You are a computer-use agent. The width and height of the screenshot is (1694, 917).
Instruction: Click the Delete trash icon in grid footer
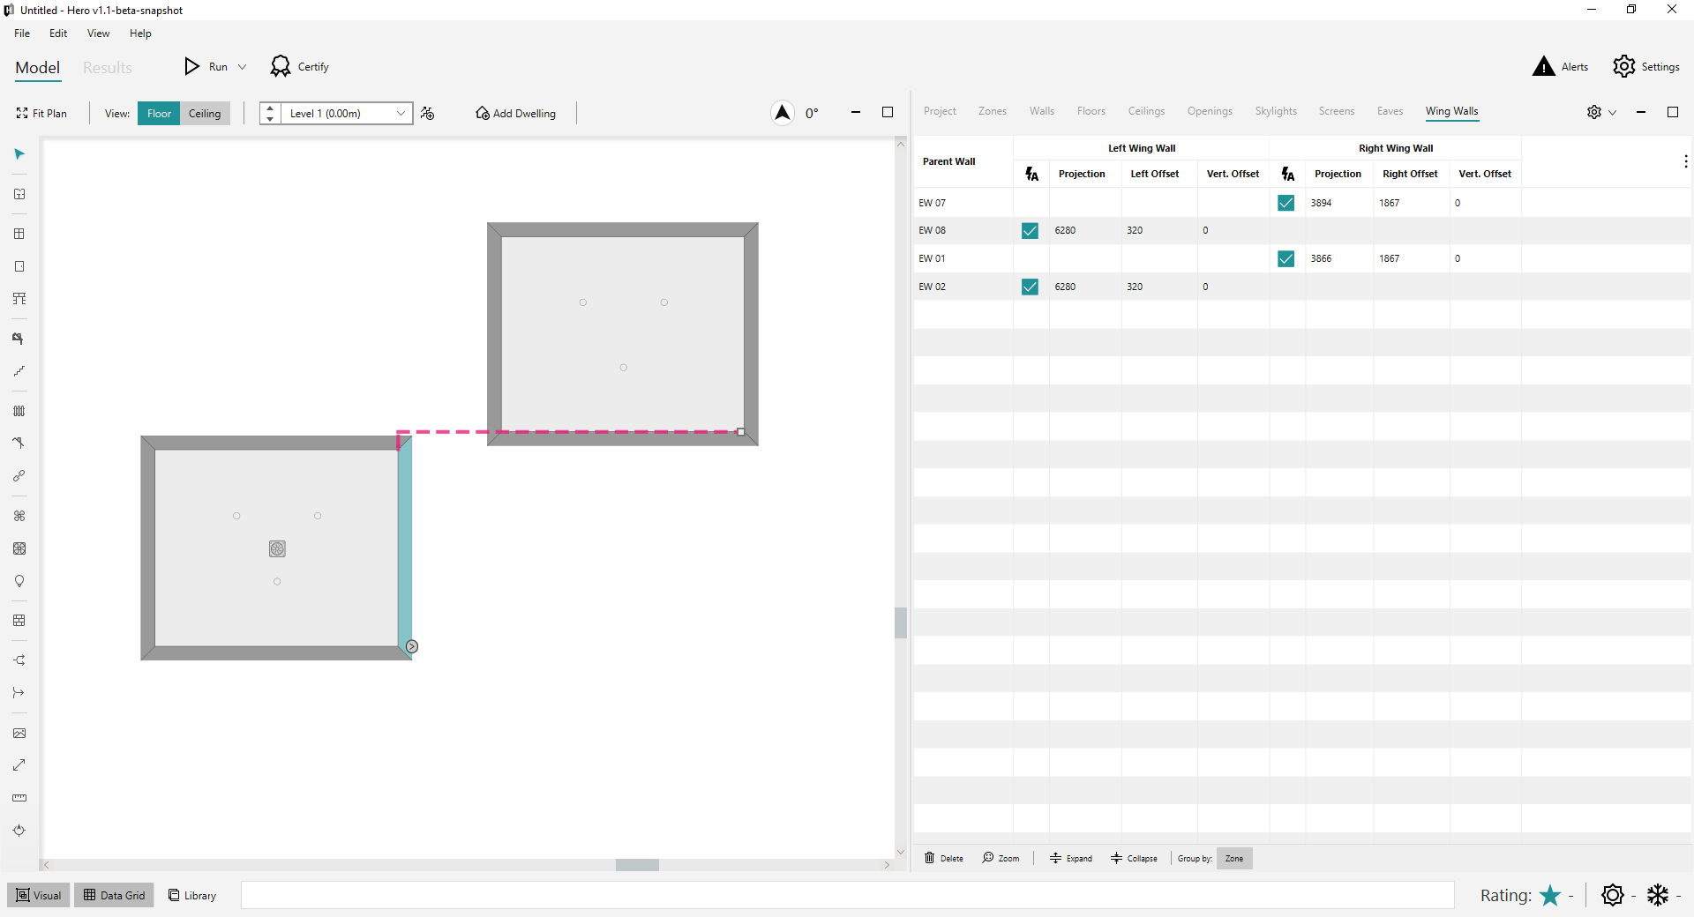pos(929,858)
